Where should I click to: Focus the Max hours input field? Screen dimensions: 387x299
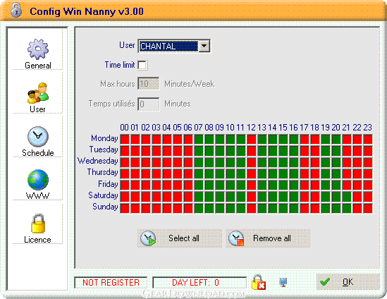(148, 84)
